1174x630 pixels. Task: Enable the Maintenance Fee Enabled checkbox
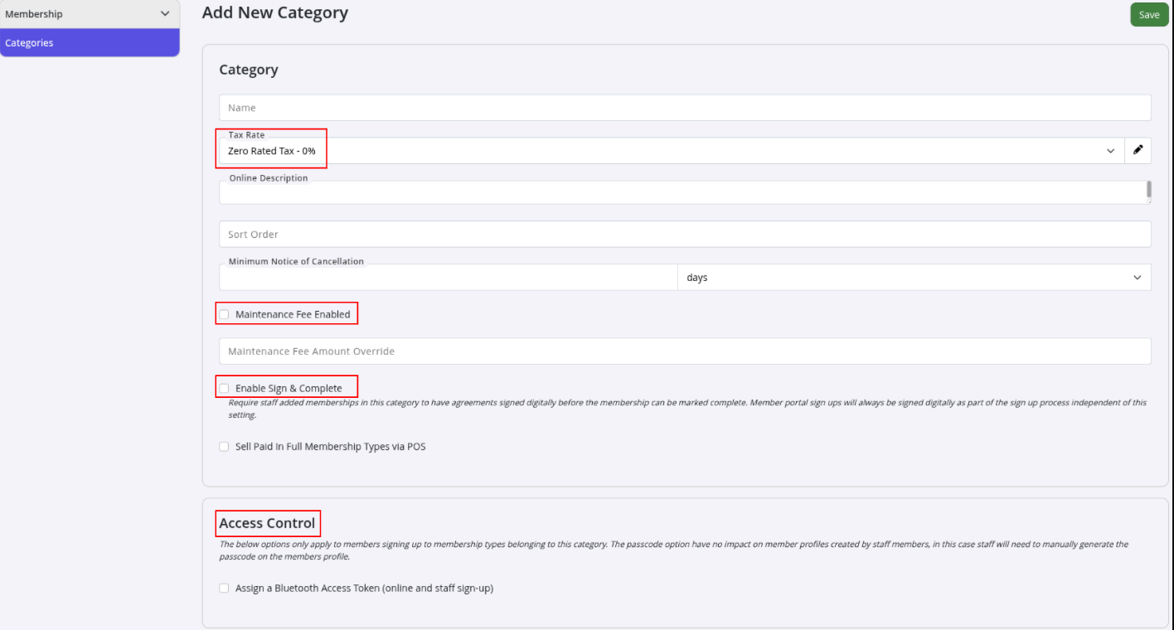click(x=224, y=314)
